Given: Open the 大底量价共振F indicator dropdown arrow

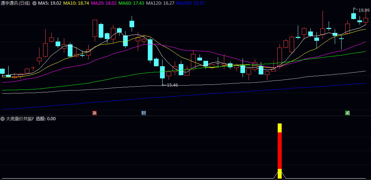Looking at the screenshot, I should 3,119.
